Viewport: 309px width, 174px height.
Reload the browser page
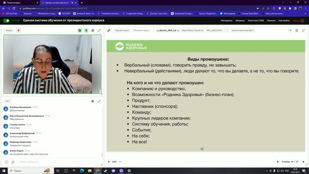14,9
